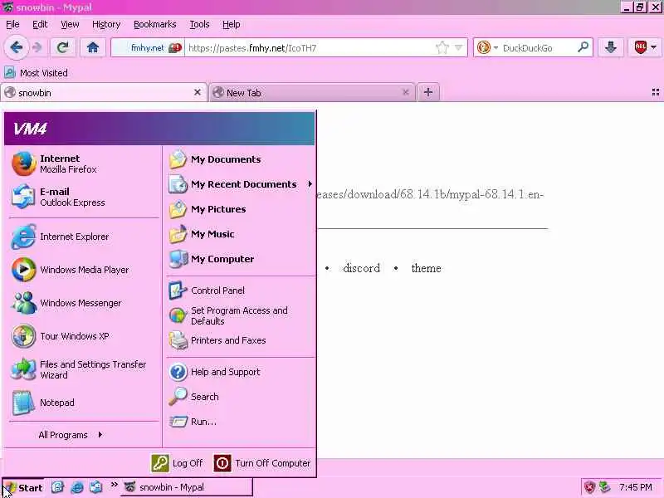664x498 pixels.
Task: Show all tabs grid icon
Action: tap(656, 92)
